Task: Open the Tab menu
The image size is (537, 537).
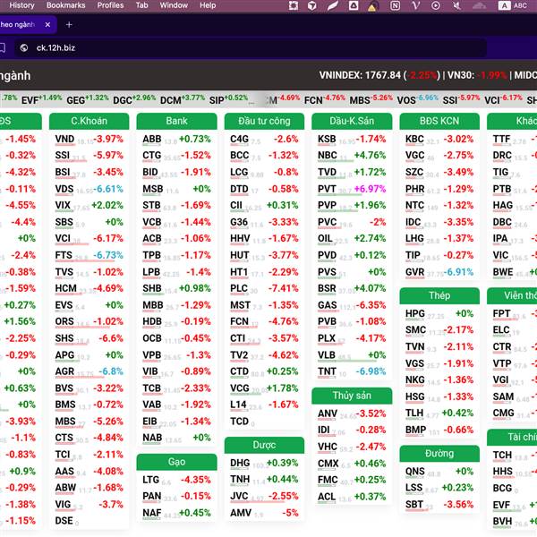Action: pos(141,5)
